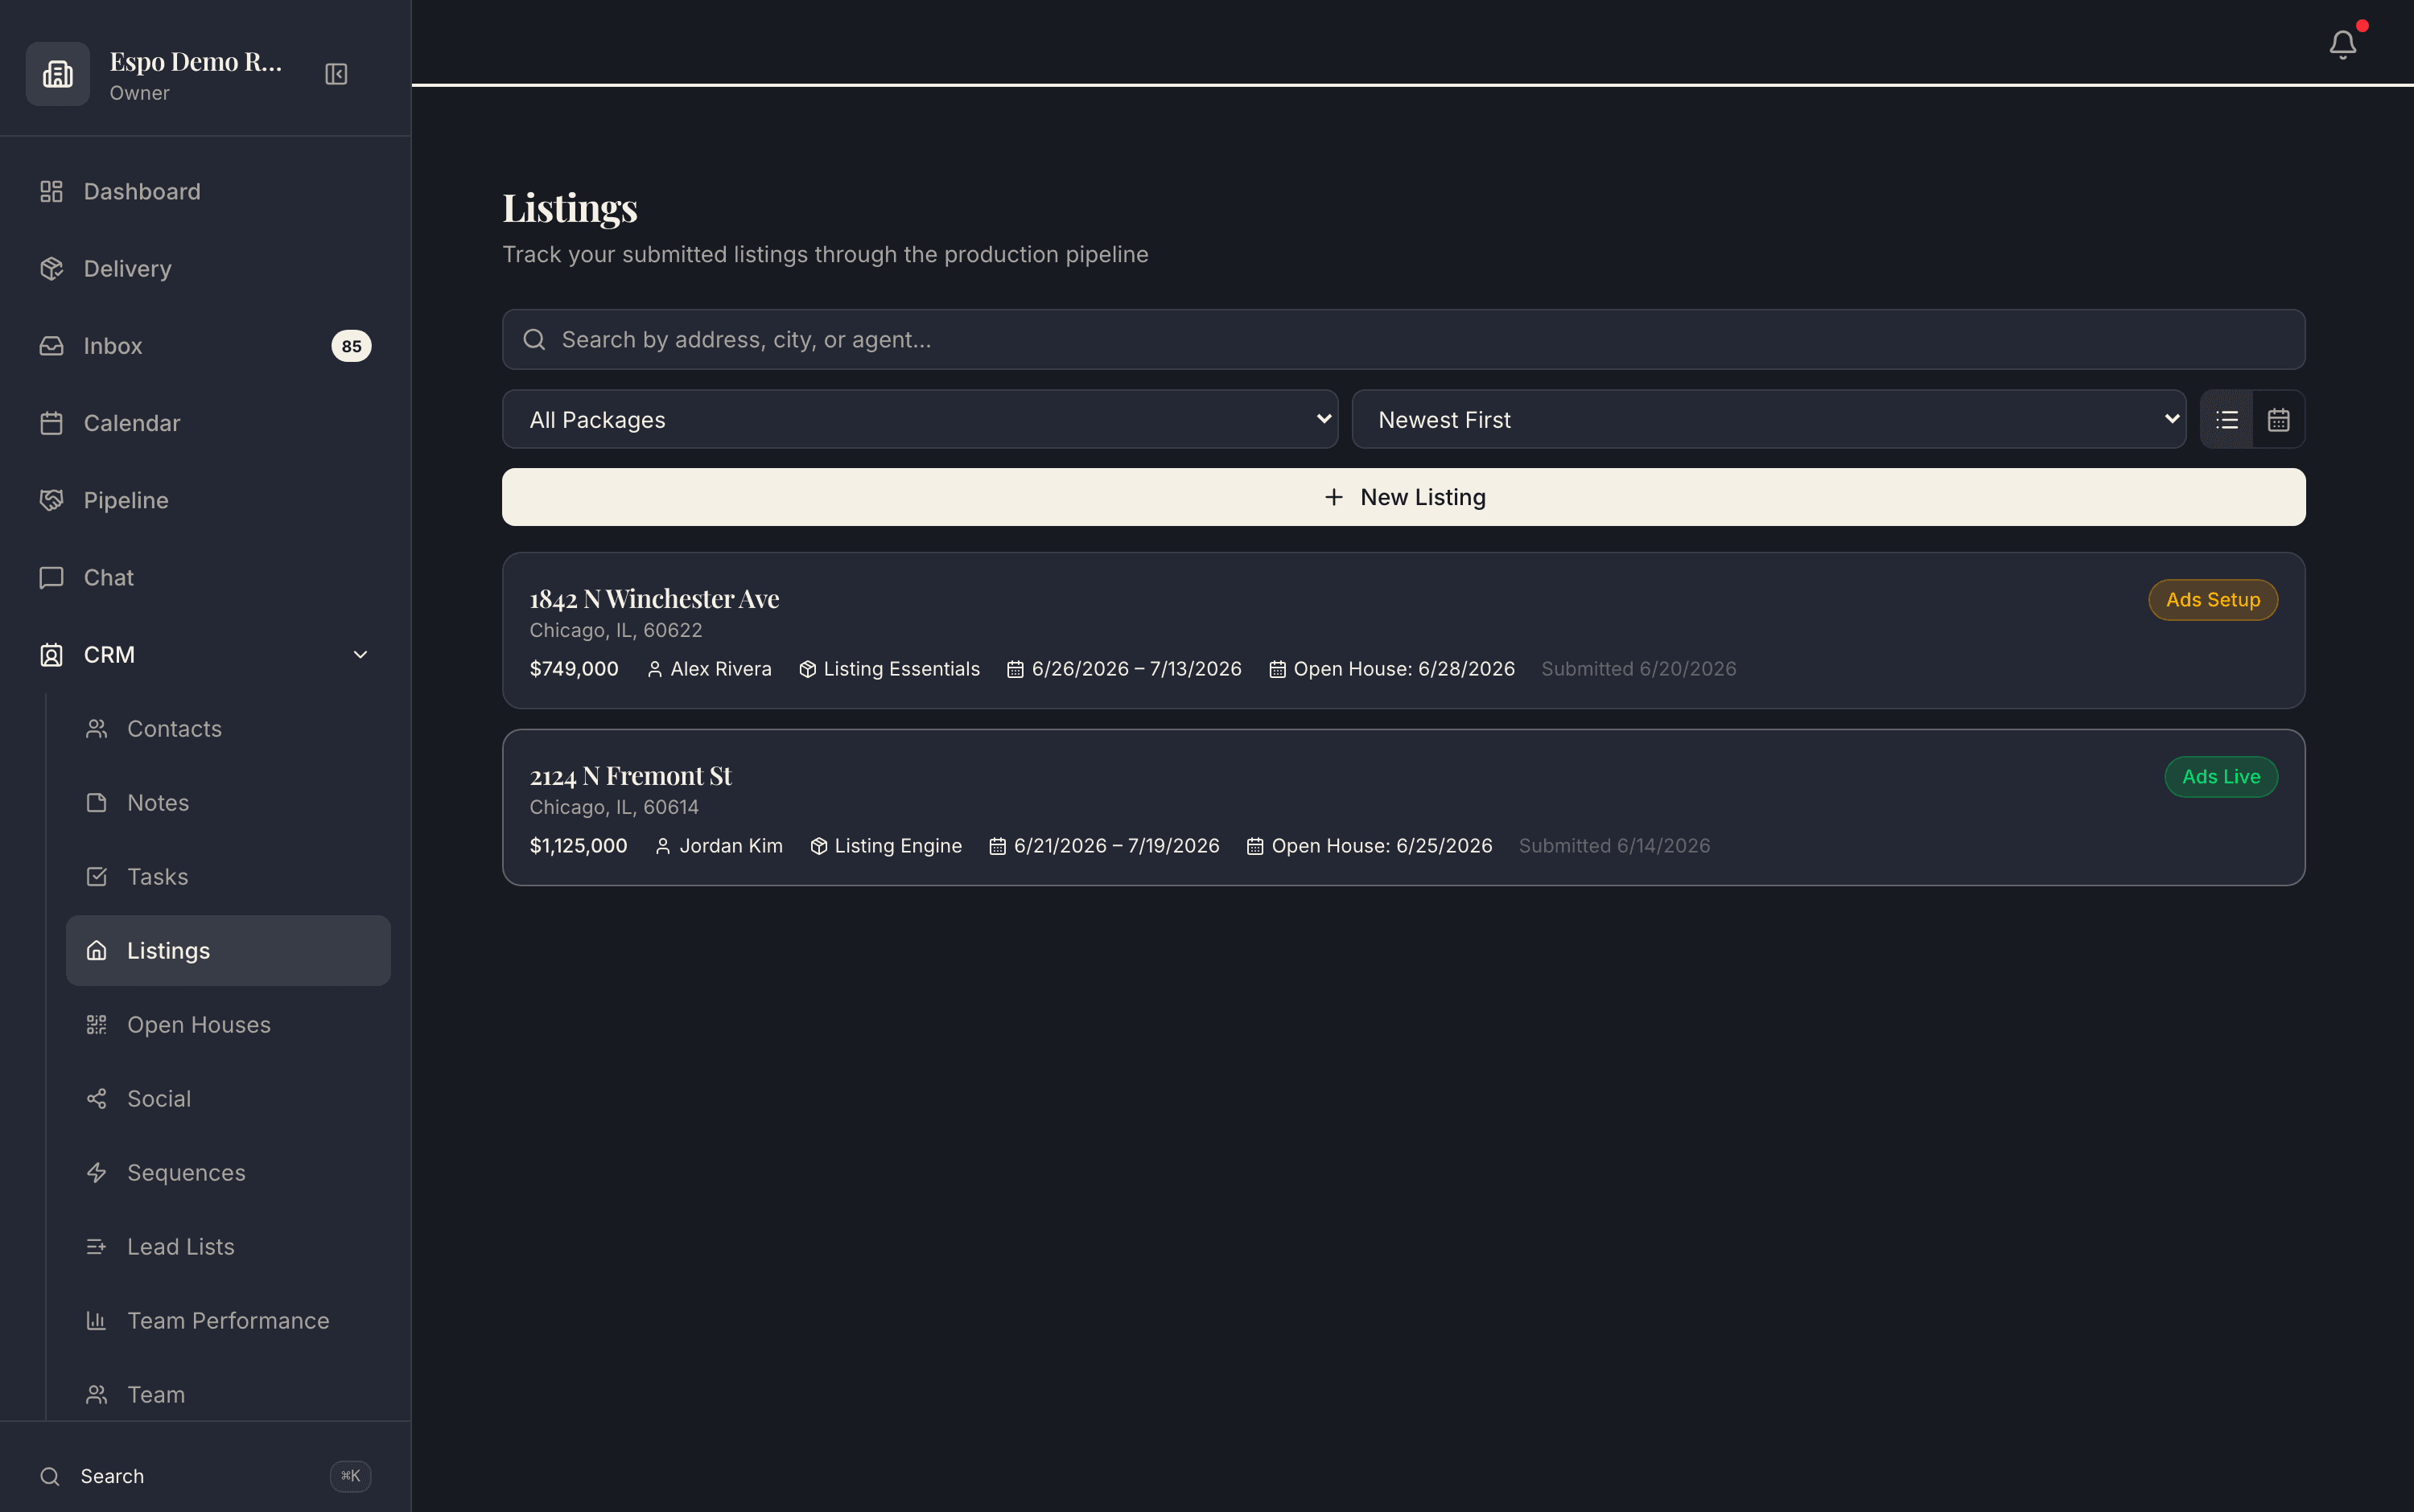The width and height of the screenshot is (2414, 1512).
Task: Click the Team Performance chart icon
Action: point(96,1321)
